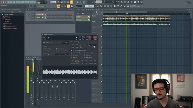This screenshot has width=193, height=108.
Task: Click the red mixer track selector in sampler
Action: [95, 37]
